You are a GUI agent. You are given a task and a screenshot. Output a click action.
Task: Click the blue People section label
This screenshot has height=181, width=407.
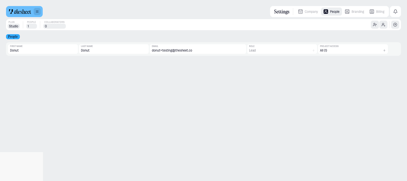click(x=13, y=37)
